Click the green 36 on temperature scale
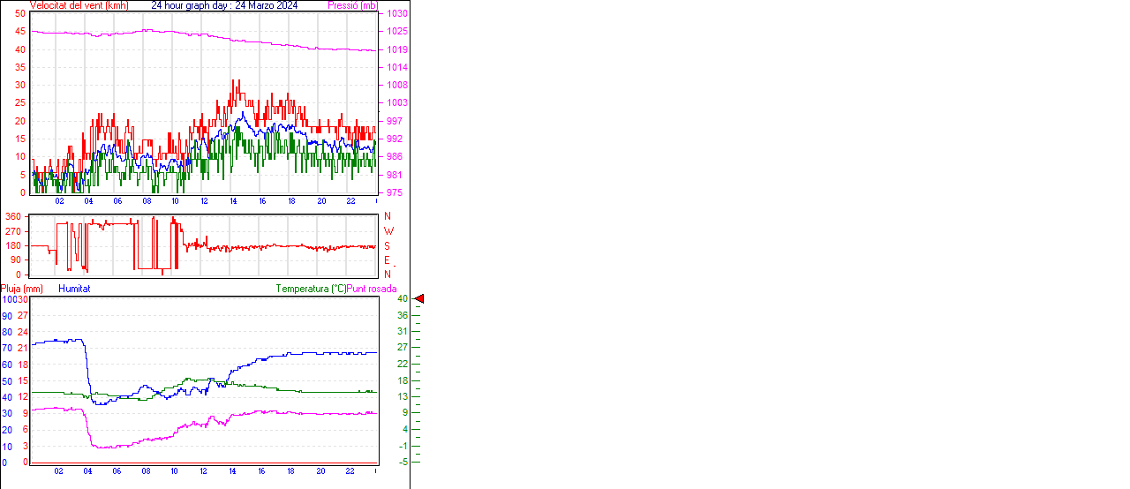Image resolution: width=1130 pixels, height=489 pixels. (403, 315)
